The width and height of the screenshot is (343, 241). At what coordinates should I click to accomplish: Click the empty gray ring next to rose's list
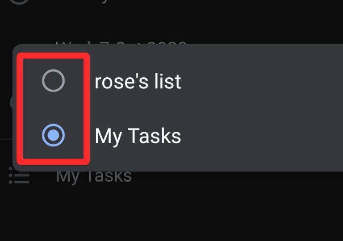click(x=53, y=81)
